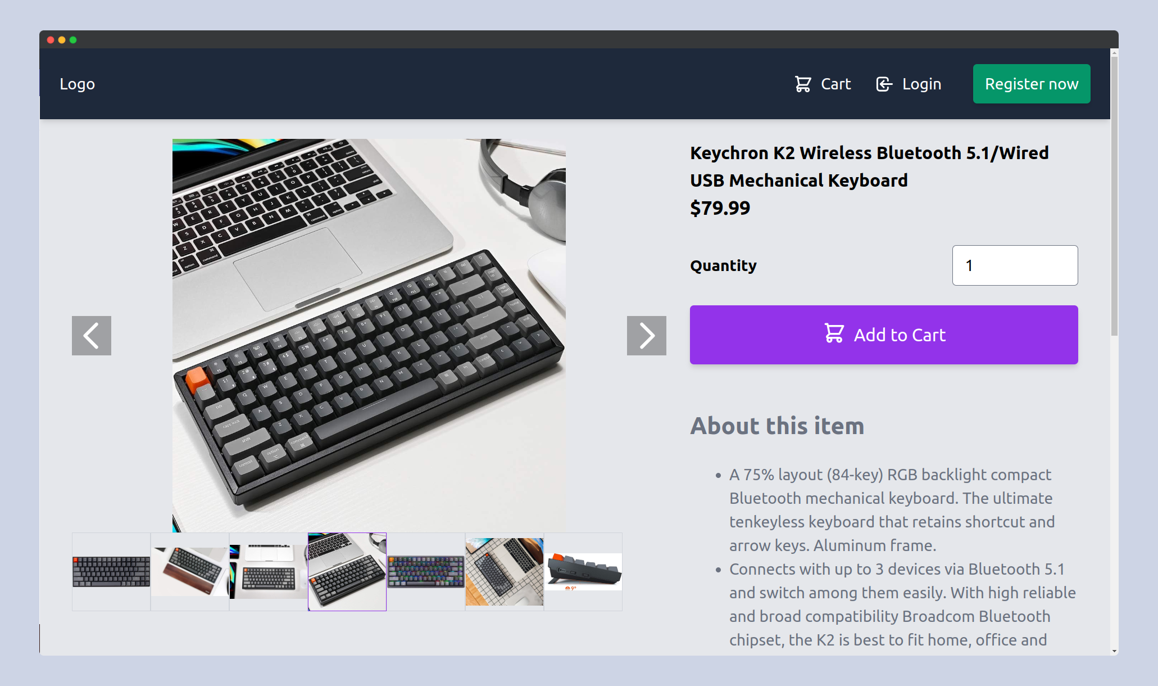Image resolution: width=1158 pixels, height=686 pixels.
Task: Select the grid desk mat thumbnail
Action: 505,571
